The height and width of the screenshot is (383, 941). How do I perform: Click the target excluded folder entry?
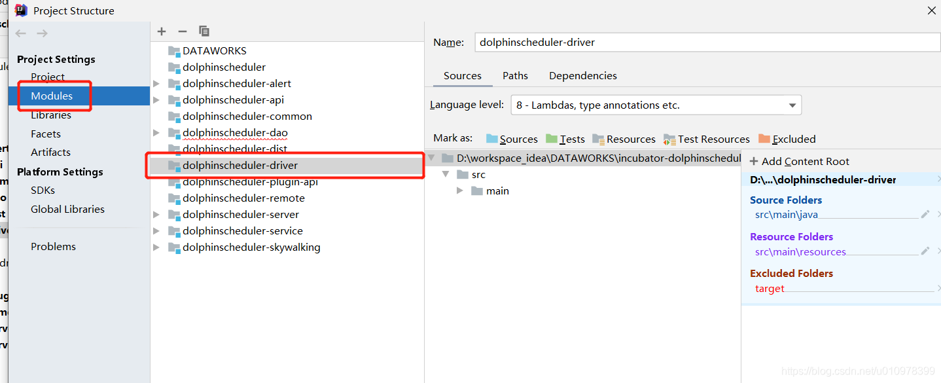770,289
